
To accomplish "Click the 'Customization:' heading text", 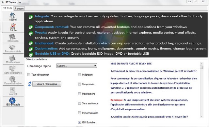I will pos(46,48).
